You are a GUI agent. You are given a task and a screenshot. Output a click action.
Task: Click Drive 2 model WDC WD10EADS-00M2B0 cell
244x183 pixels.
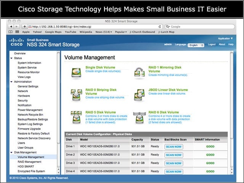coord(100,155)
